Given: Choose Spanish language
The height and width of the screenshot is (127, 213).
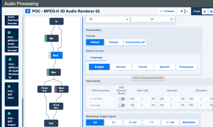Looking at the screenshot, I should click(165, 67).
